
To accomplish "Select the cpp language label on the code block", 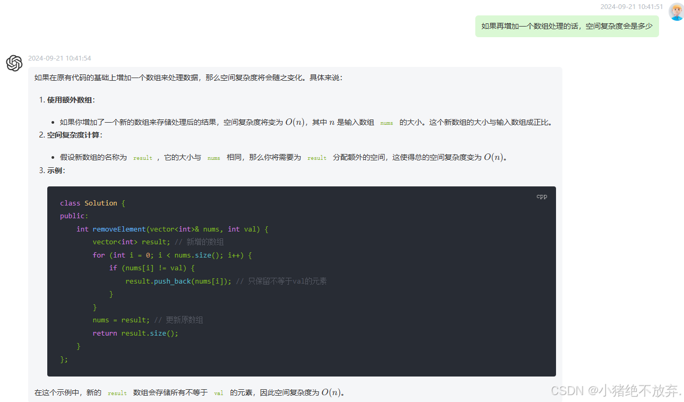I will tap(542, 196).
